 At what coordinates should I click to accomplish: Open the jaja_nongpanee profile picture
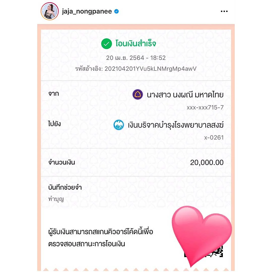pos(50,11)
